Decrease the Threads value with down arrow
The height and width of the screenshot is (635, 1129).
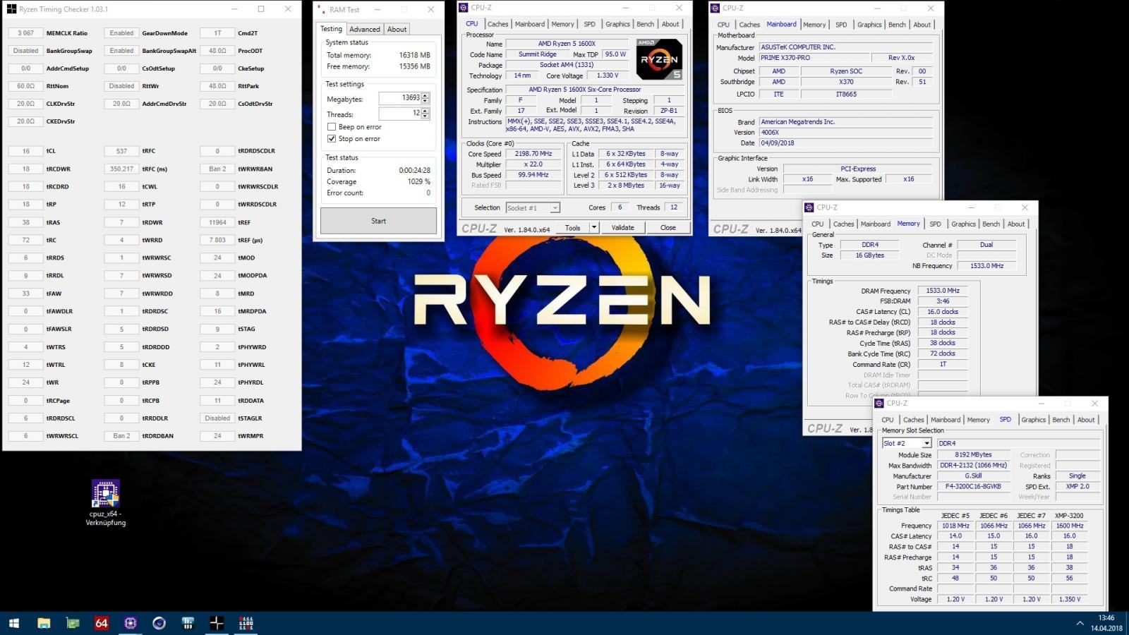pos(425,116)
